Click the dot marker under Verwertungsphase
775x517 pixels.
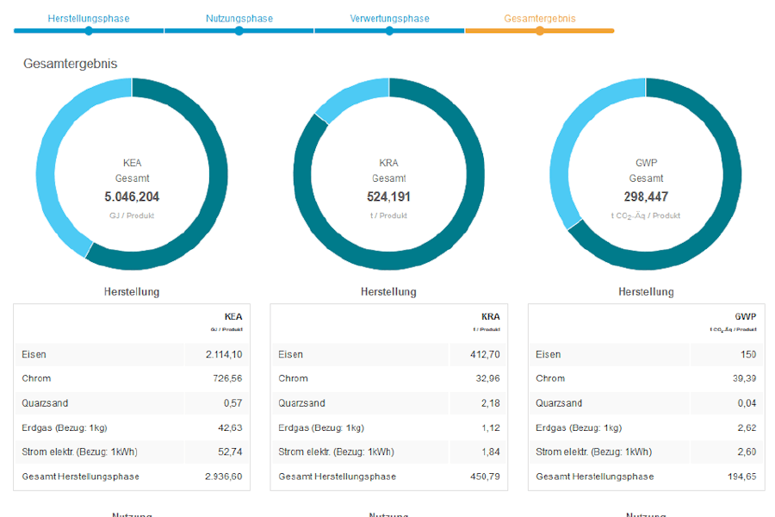tap(389, 31)
